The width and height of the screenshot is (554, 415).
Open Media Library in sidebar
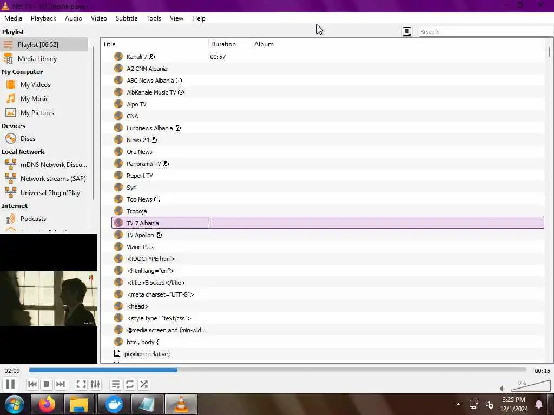44,58
